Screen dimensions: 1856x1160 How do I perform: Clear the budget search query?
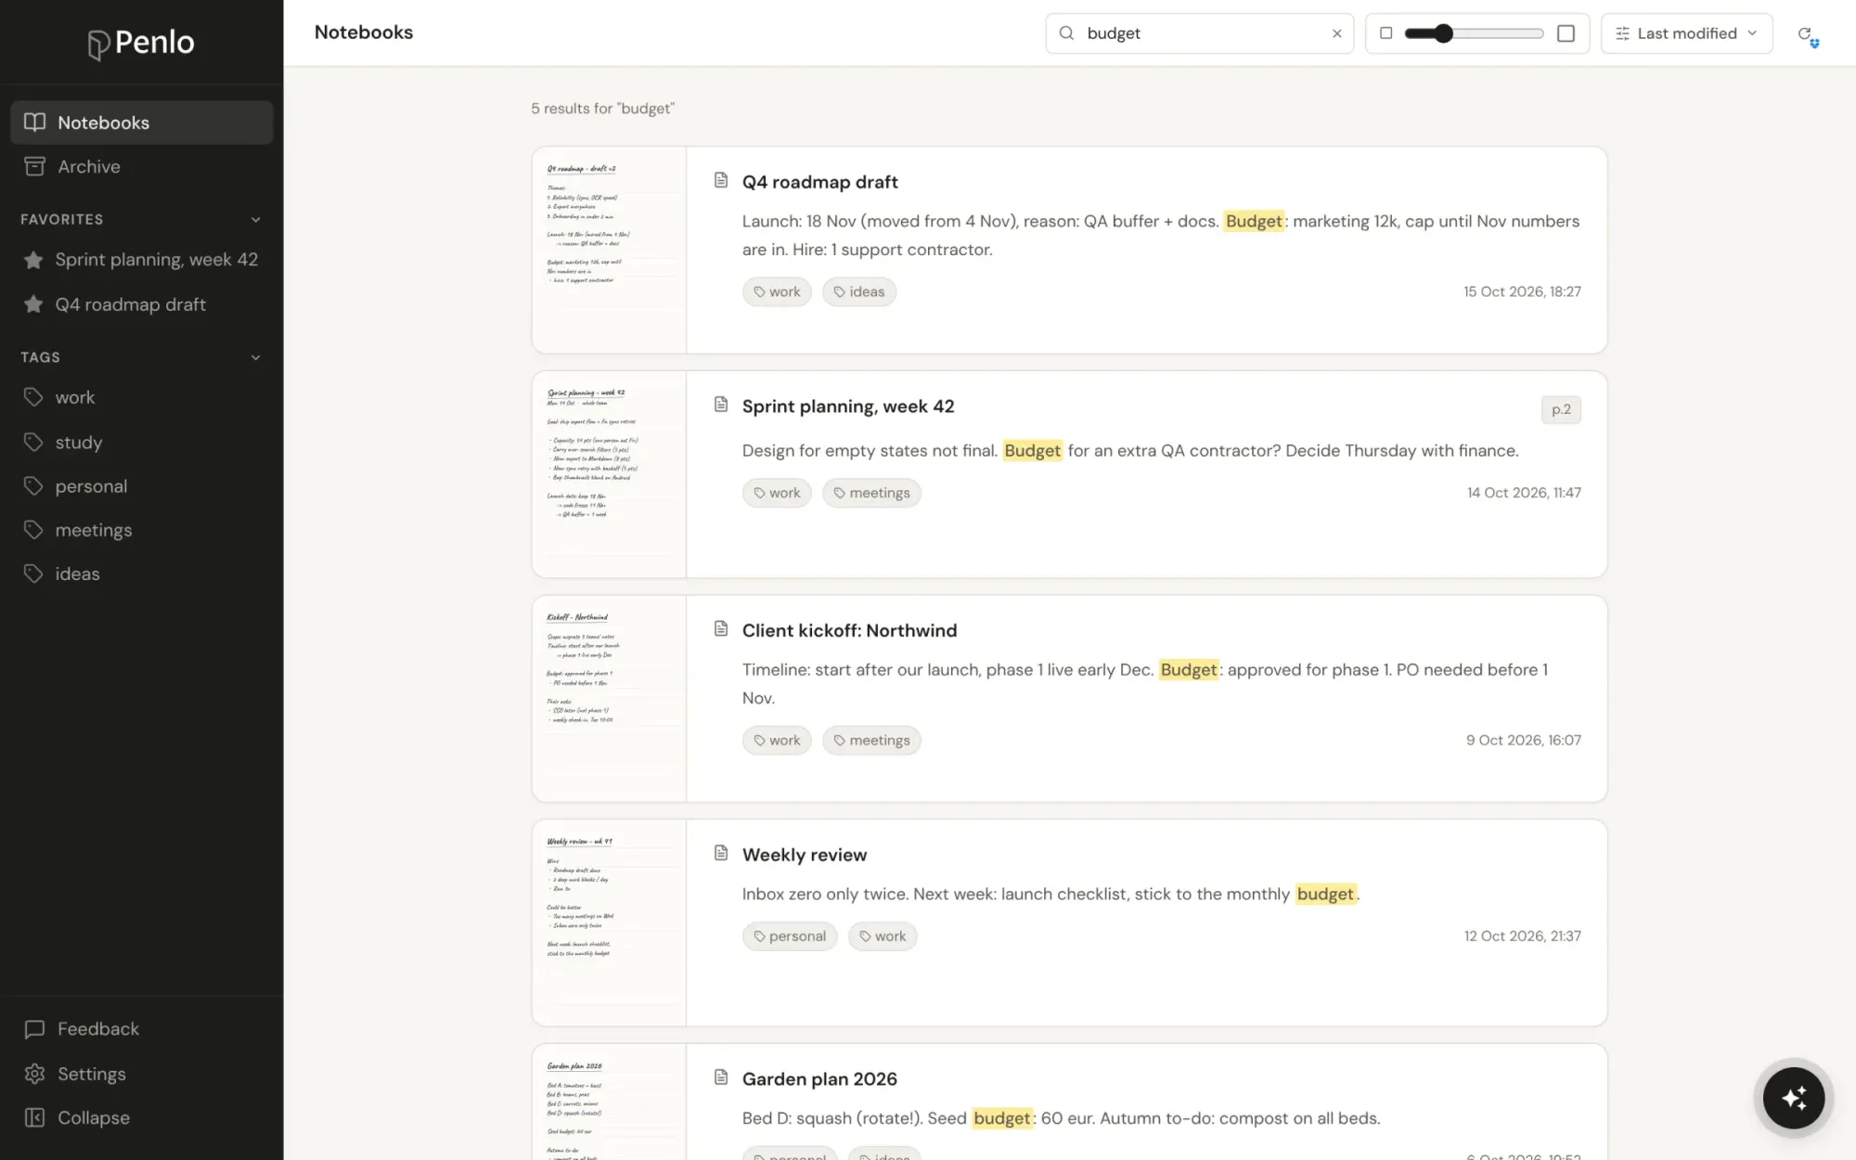point(1337,33)
